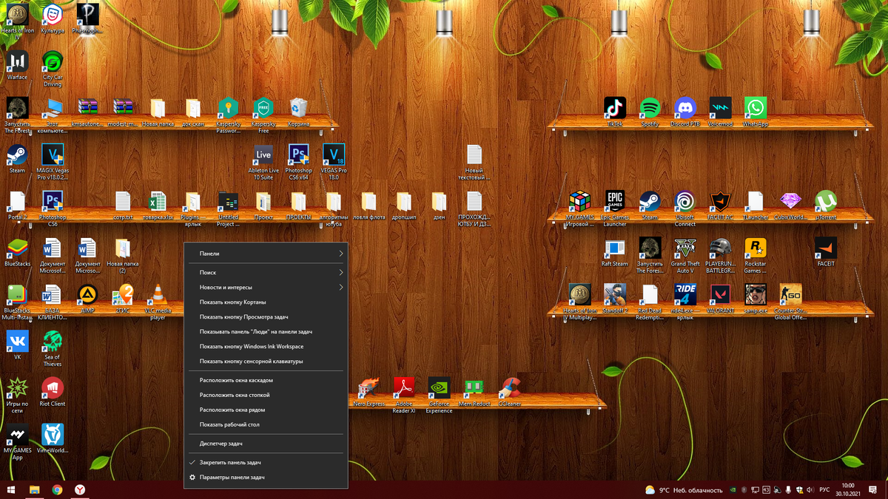
Task: Select the Kaspersky Free icon
Action: 263,116
